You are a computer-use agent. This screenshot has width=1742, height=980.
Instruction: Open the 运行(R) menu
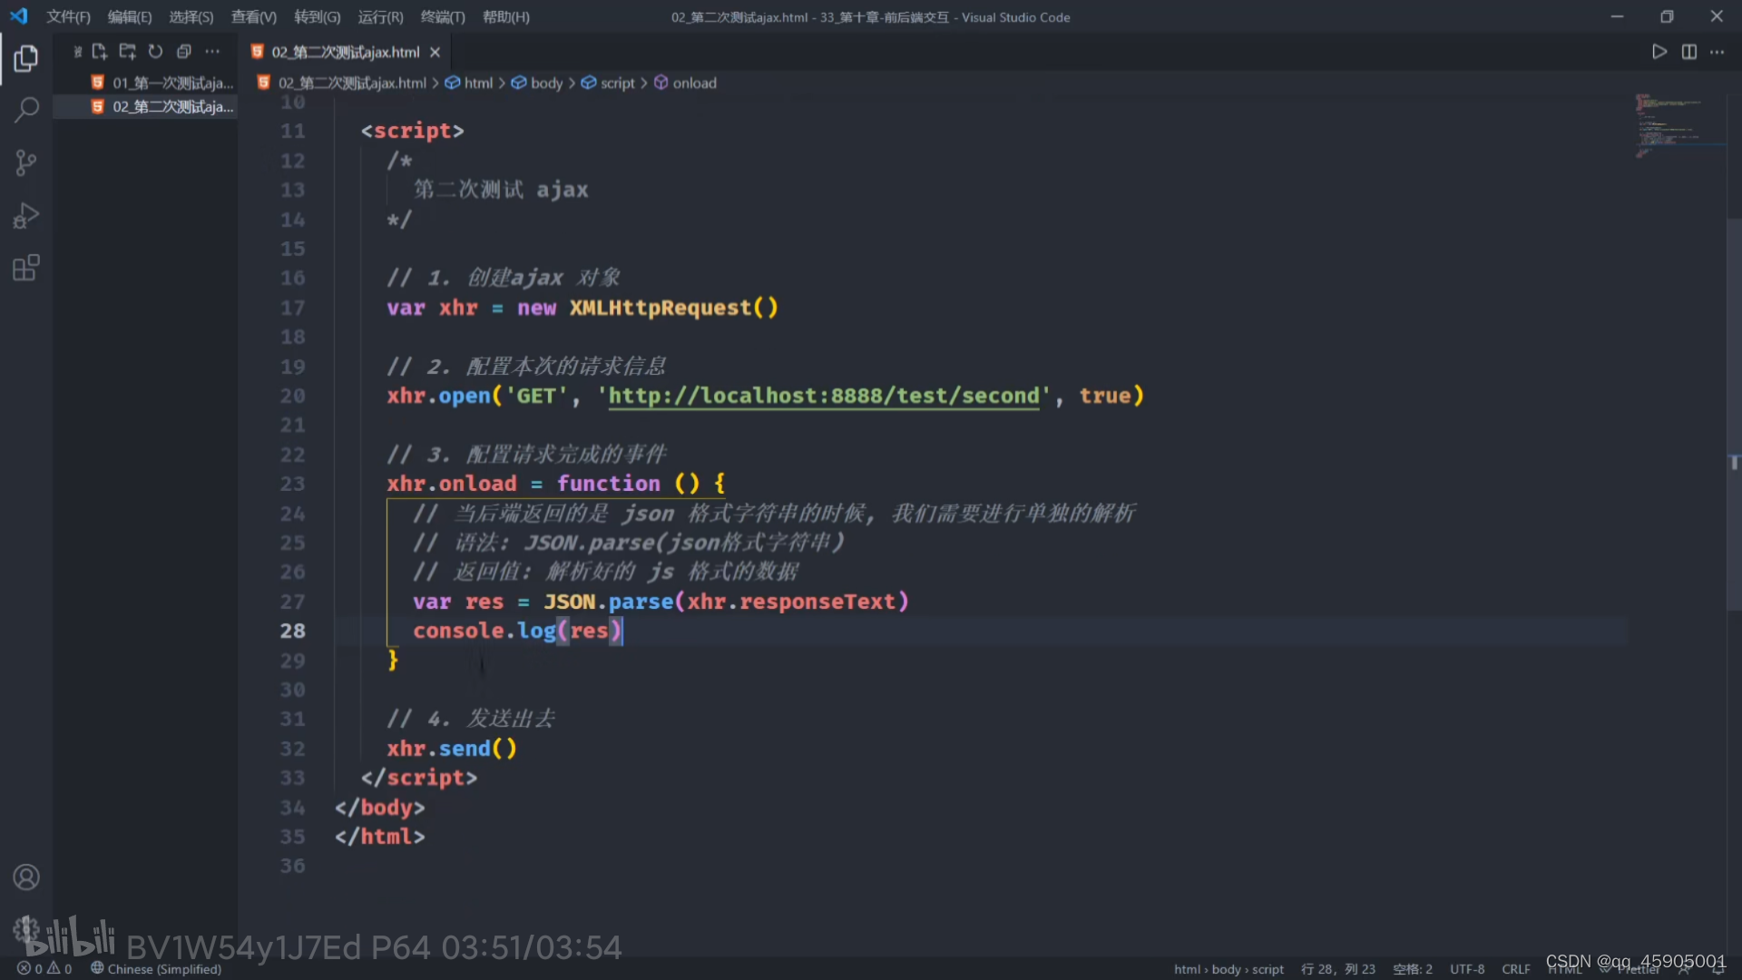pos(380,17)
